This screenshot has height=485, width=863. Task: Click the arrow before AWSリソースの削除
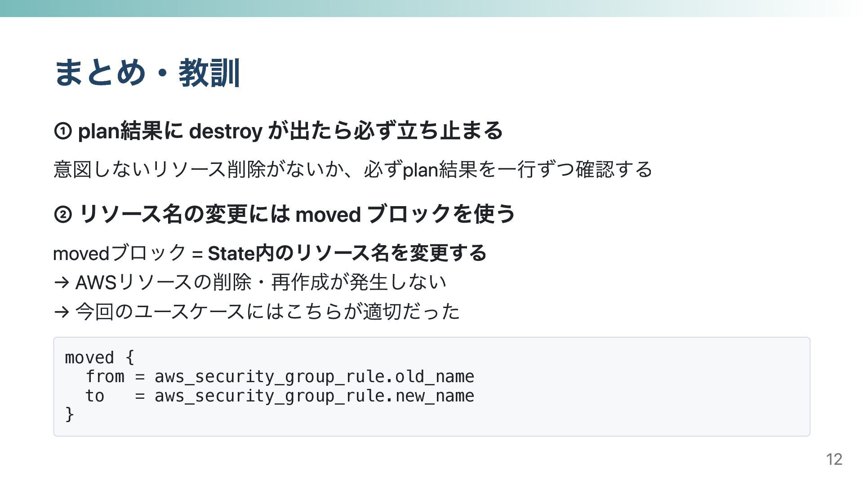62,283
